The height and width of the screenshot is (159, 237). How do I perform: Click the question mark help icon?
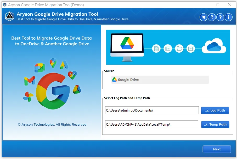pyautogui.click(x=220, y=17)
